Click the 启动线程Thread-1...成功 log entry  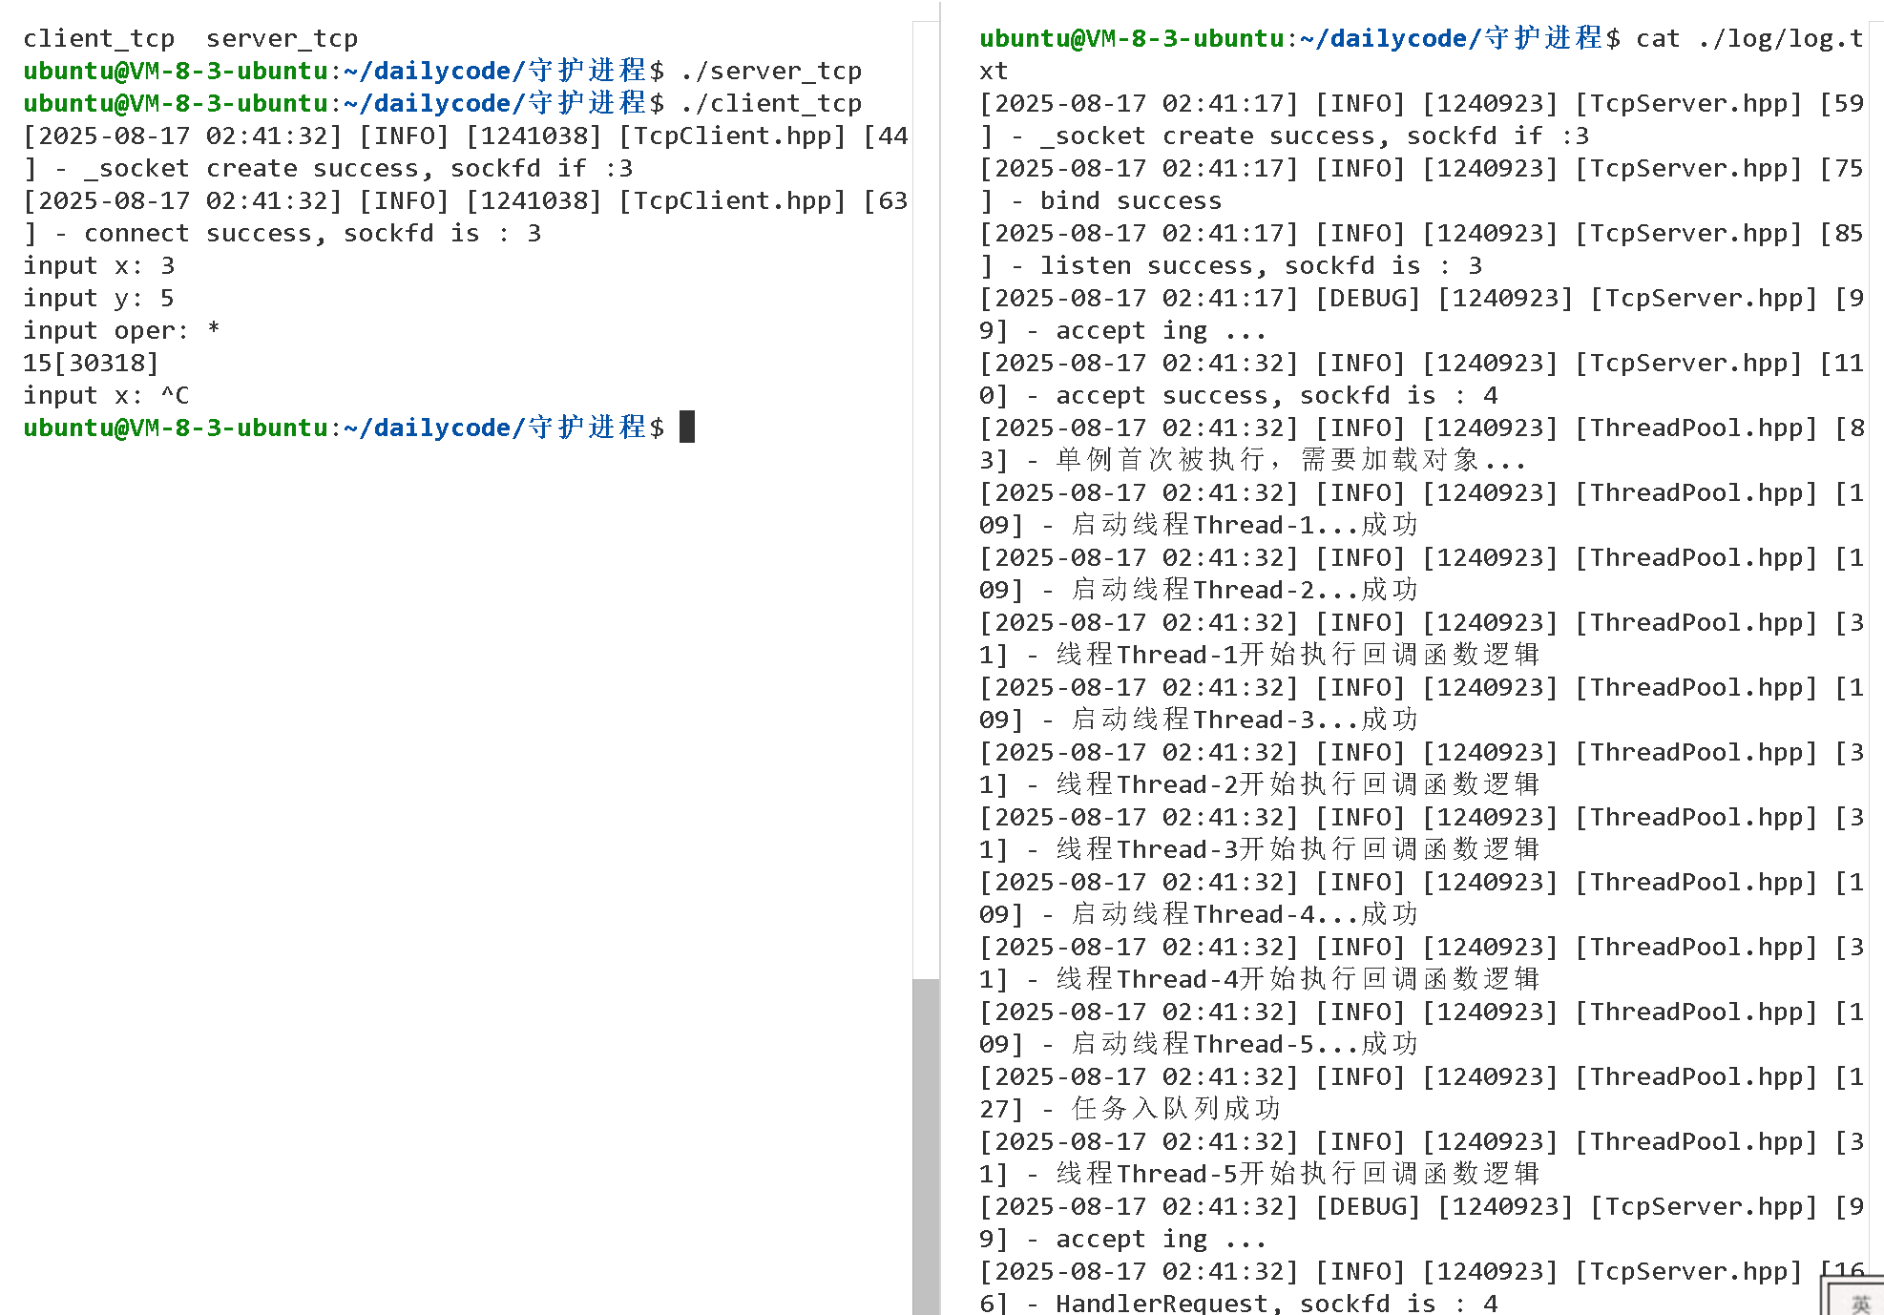click(x=1245, y=525)
